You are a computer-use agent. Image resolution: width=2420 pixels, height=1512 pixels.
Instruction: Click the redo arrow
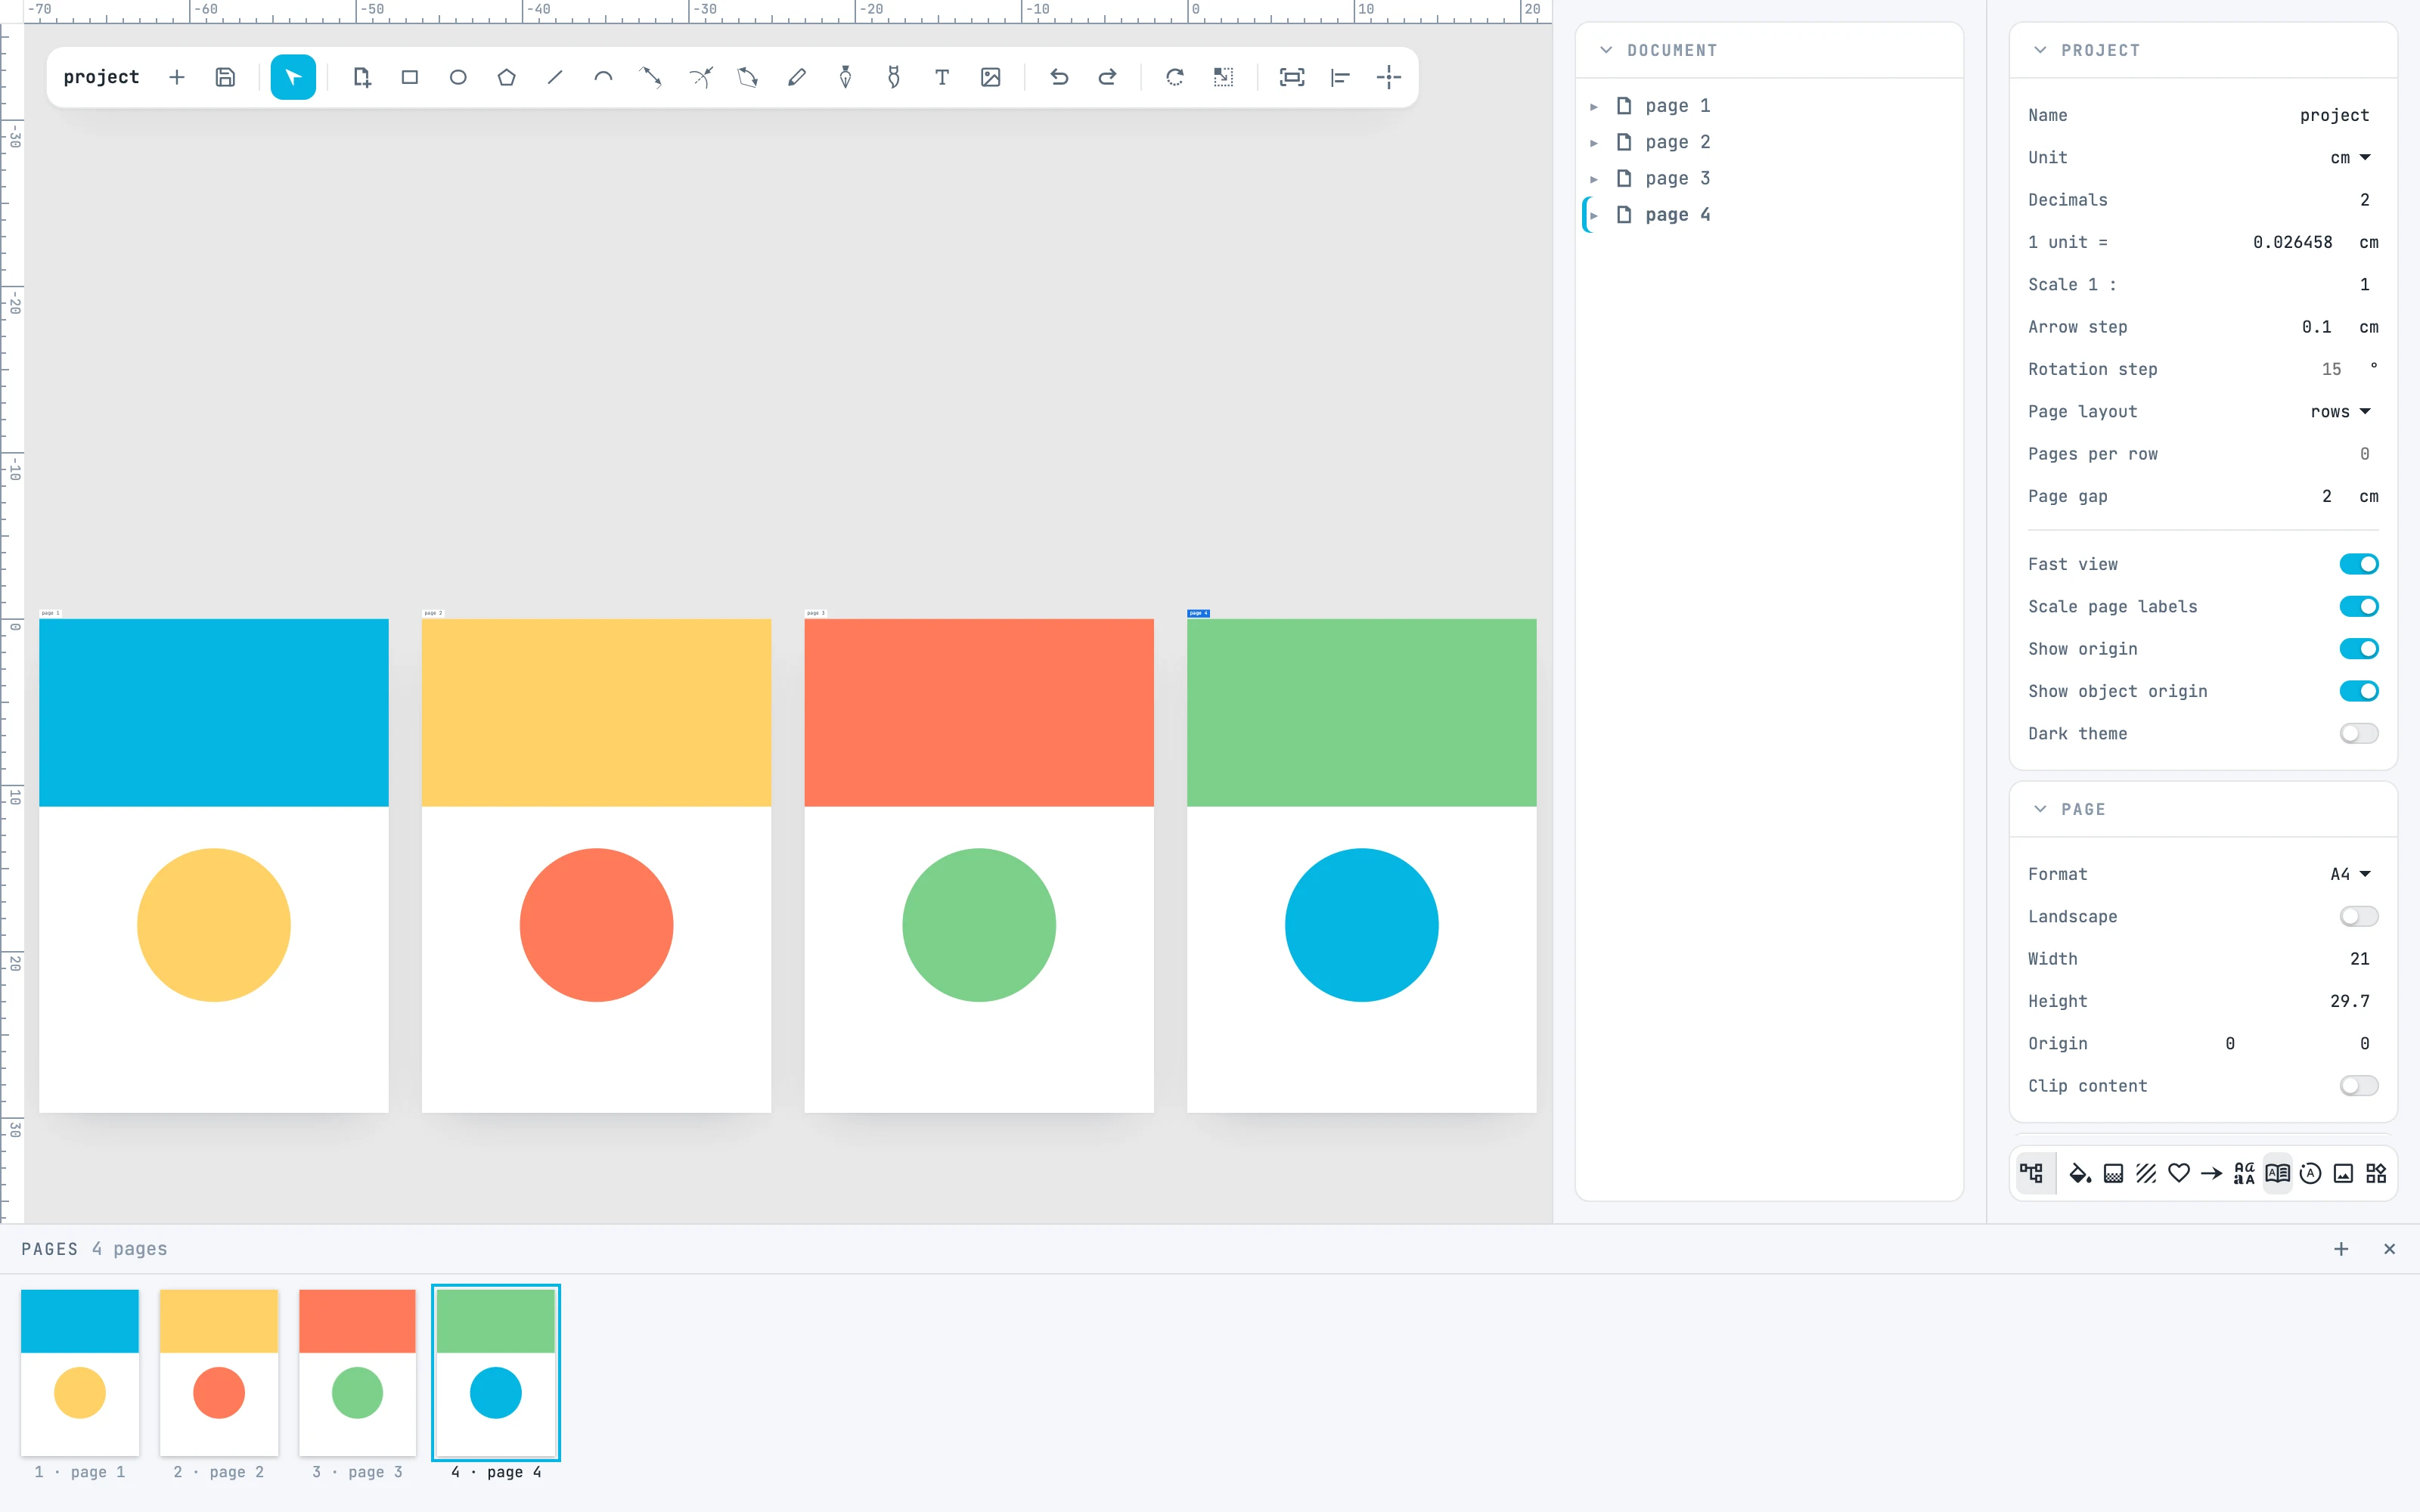click(x=1107, y=77)
